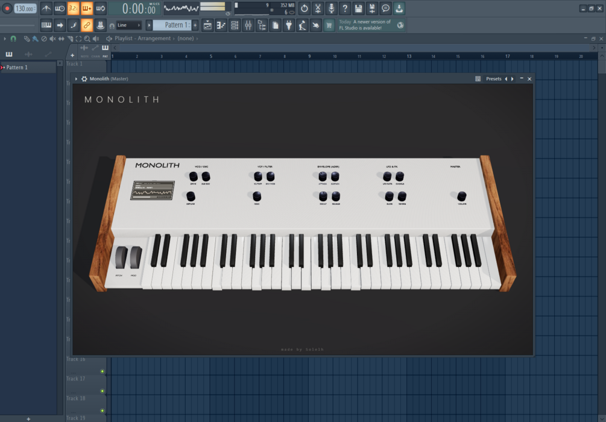Open the project info speech-bubble icon

pos(385,8)
